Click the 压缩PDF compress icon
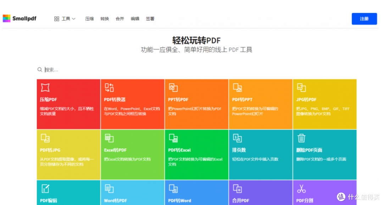 (x=45, y=87)
